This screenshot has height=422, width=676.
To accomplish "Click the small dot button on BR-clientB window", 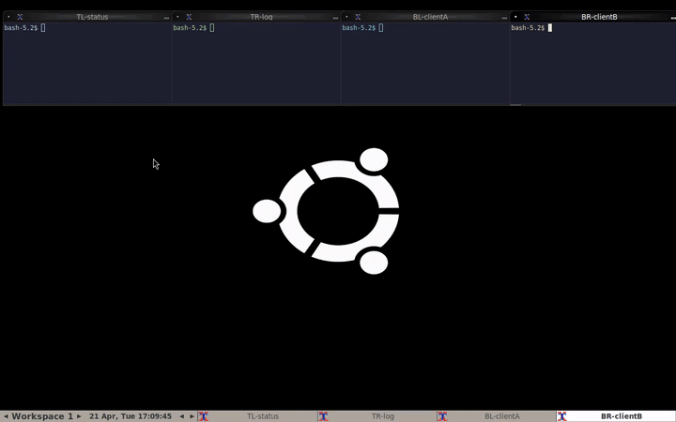I will pos(515,17).
